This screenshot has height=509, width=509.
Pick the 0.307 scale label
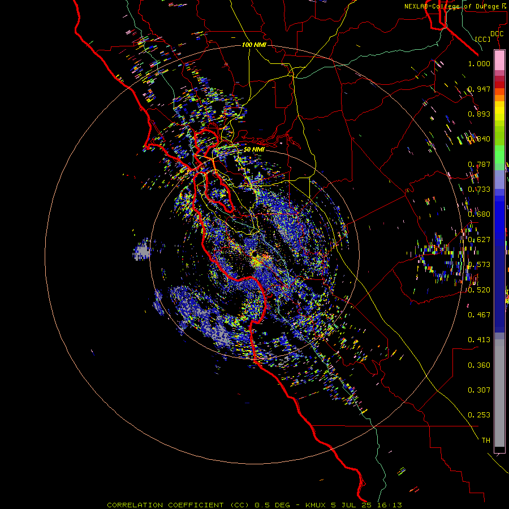[479, 390]
